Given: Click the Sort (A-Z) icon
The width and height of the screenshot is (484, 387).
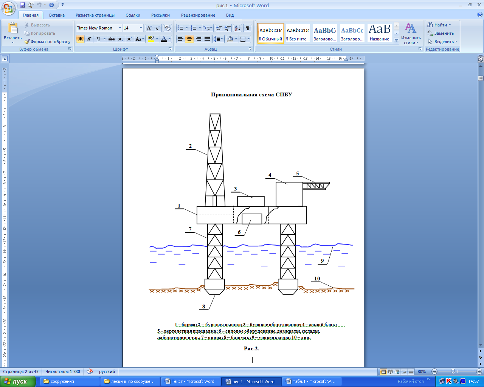Looking at the screenshot, I should click(237, 28).
